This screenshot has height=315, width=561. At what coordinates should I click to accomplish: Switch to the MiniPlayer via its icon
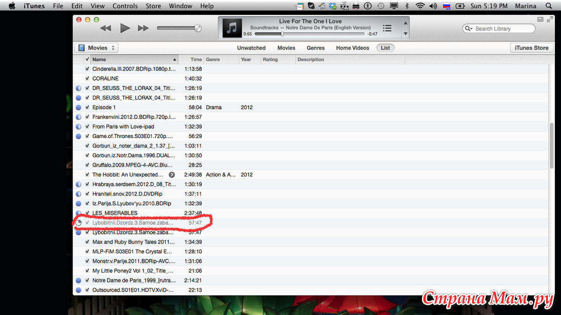(x=540, y=19)
